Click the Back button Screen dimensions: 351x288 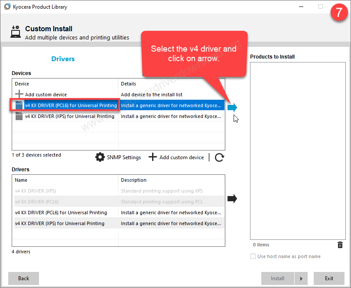tap(23, 278)
